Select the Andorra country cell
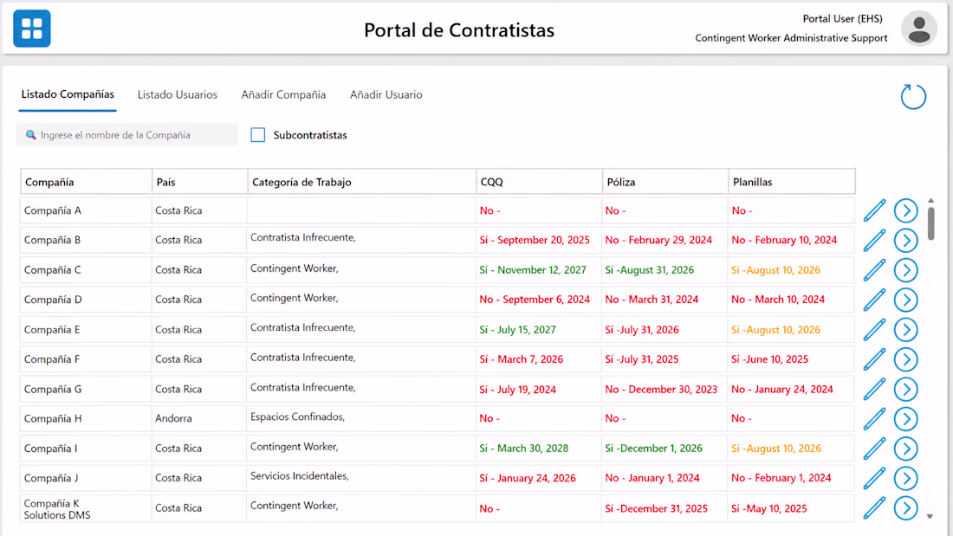 [199, 419]
